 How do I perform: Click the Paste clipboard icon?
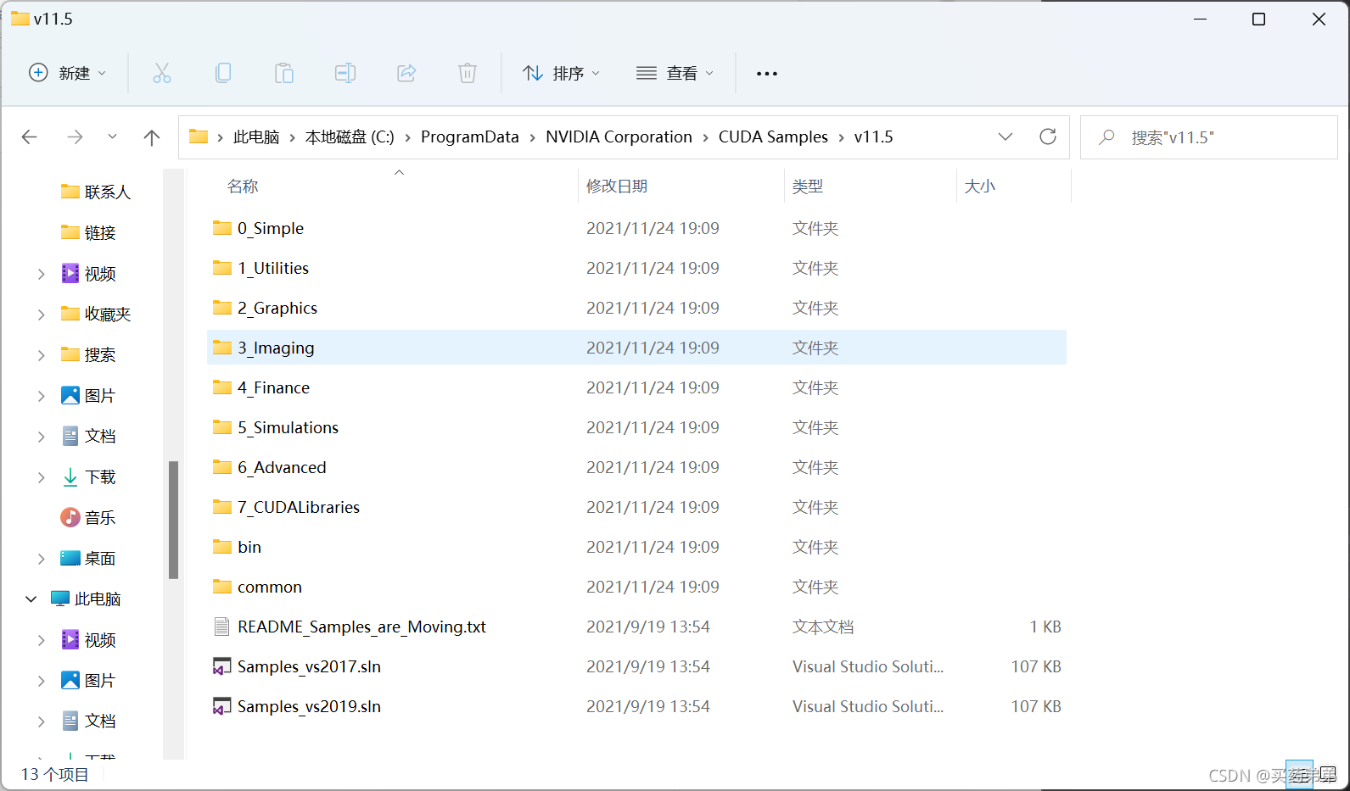coord(284,73)
